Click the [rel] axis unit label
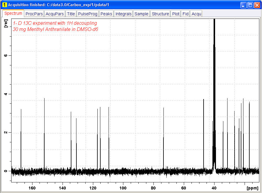Viewport: 262px width, 193px height. 6,23
